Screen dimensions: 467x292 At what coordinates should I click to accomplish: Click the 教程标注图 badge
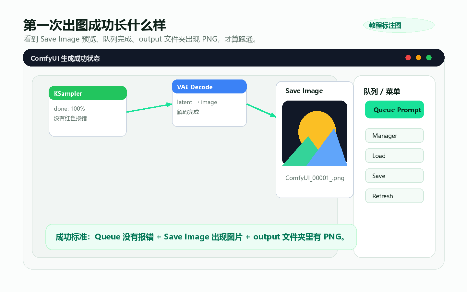pos(399,25)
